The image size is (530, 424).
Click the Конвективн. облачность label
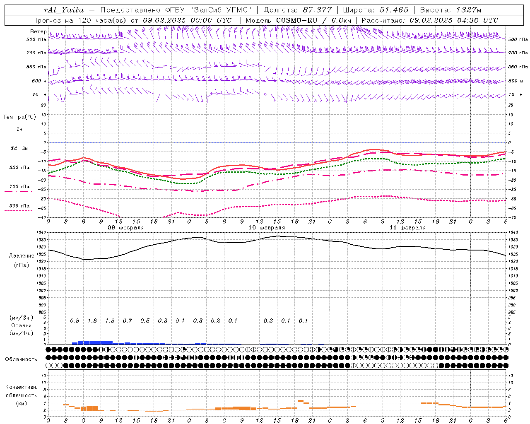21,391
